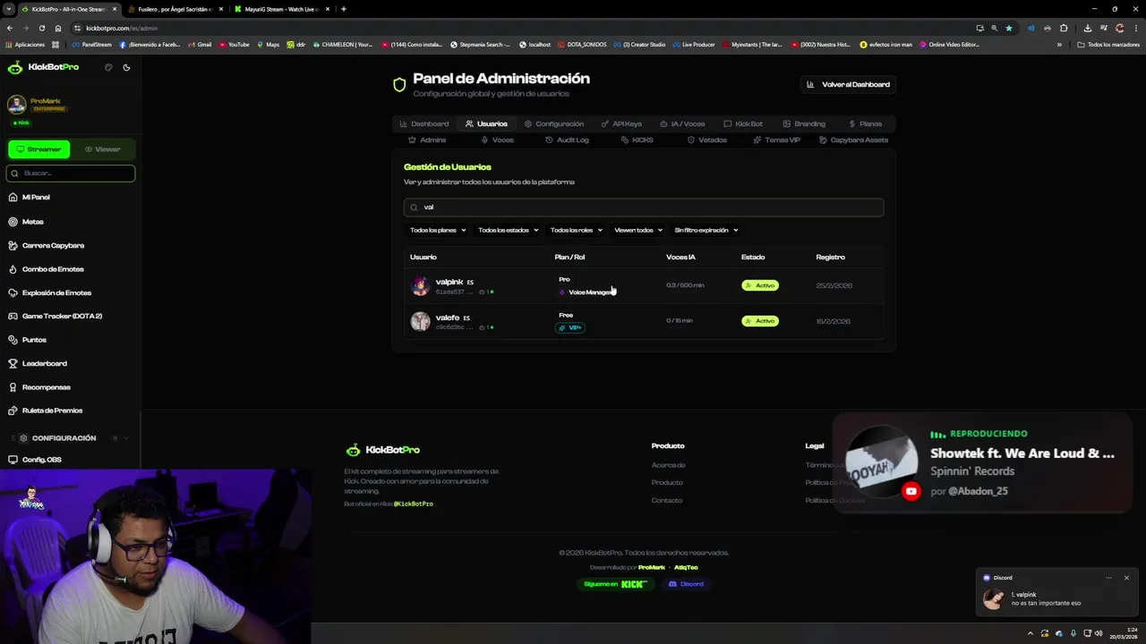Screen dimensions: 1146x644
Task: Open Leaderboard in sidebar
Action: 44,363
